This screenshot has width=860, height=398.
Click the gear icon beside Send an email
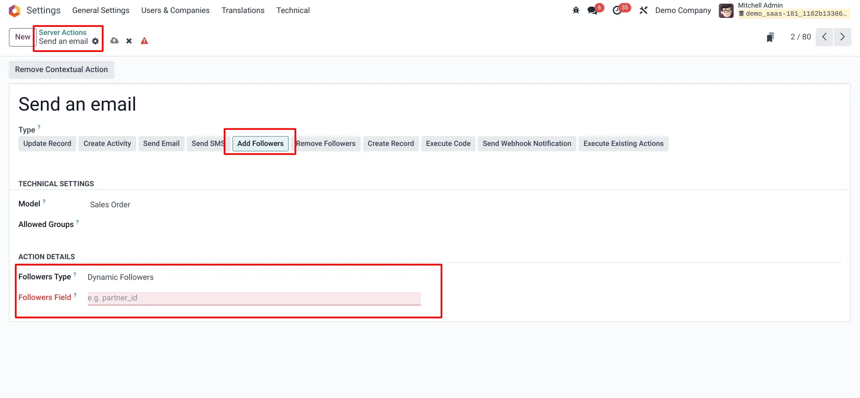(x=95, y=41)
